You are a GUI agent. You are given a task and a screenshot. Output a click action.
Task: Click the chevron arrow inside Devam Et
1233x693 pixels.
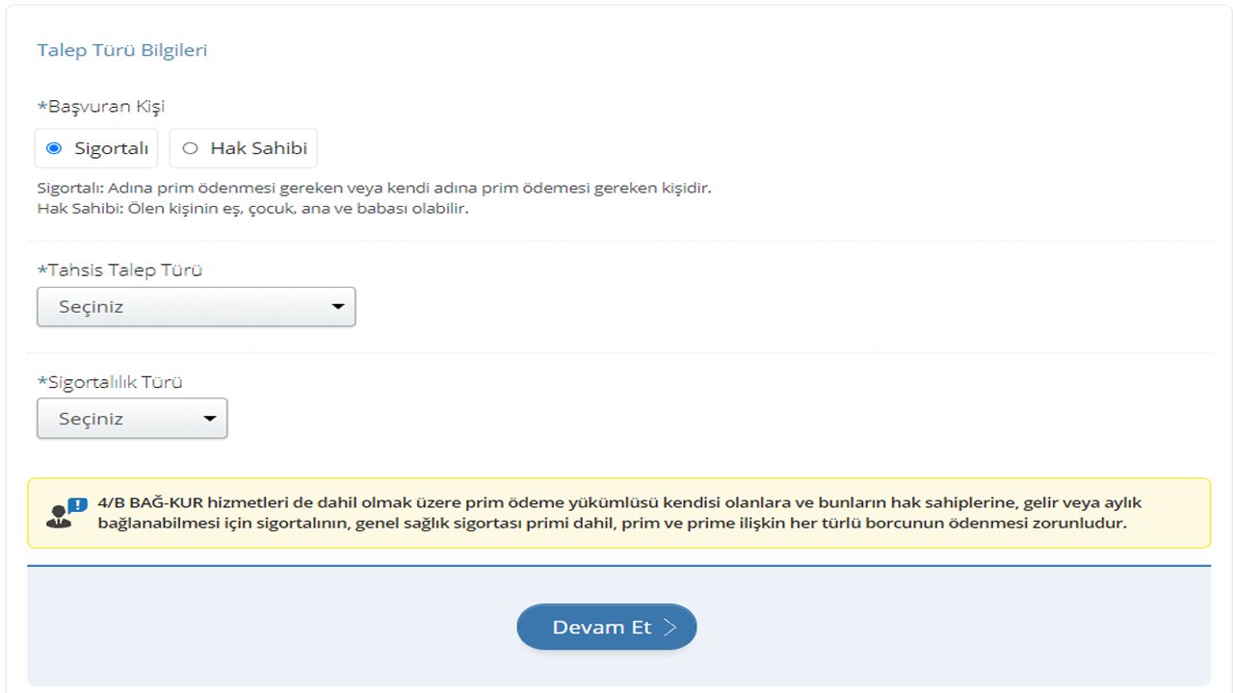tap(670, 628)
